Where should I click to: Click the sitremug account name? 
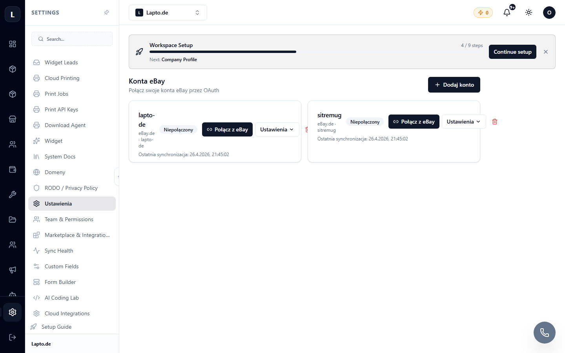coord(329,115)
